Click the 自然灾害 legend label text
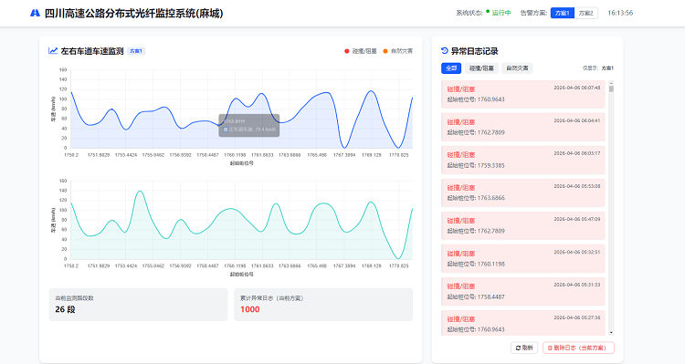 (x=402, y=51)
